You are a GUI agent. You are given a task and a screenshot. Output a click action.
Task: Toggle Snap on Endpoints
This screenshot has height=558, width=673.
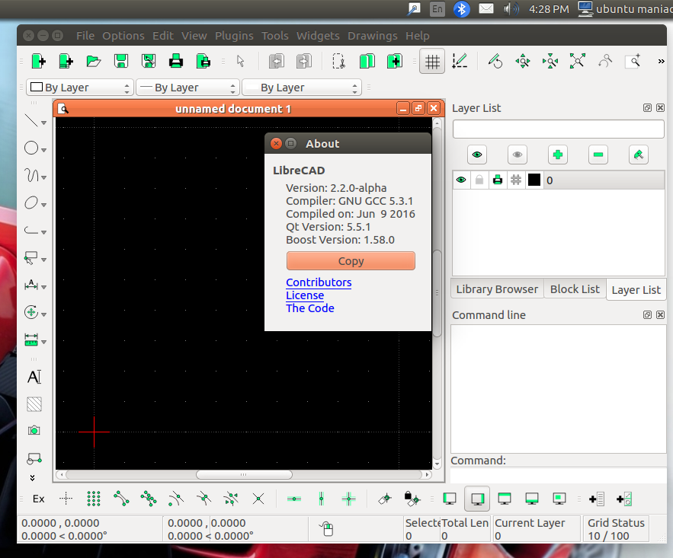click(121, 499)
